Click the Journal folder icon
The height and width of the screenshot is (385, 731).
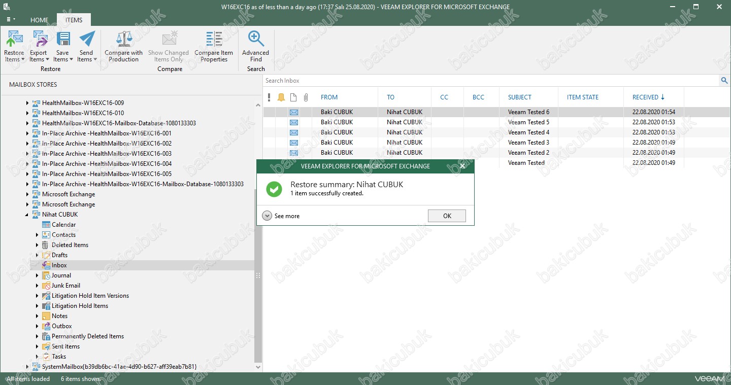pyautogui.click(x=46, y=275)
